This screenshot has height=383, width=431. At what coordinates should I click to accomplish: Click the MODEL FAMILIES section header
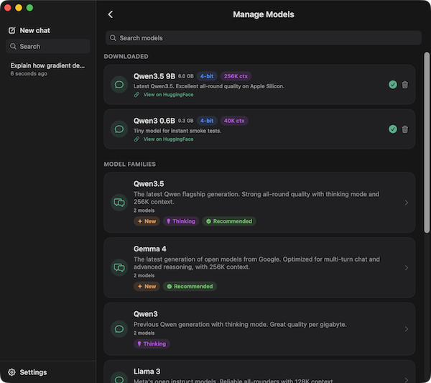click(130, 164)
